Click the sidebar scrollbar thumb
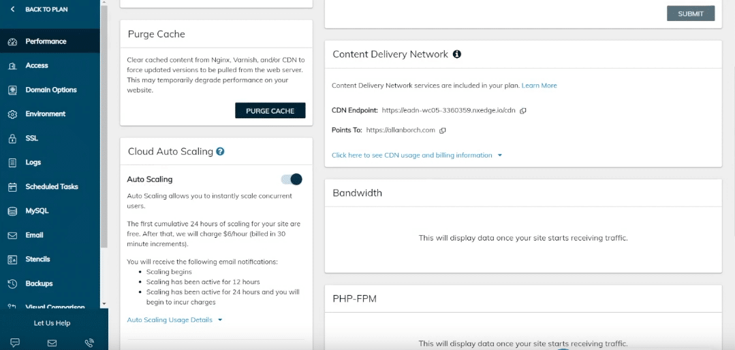Viewport: 735px width, 350px height. point(104,126)
